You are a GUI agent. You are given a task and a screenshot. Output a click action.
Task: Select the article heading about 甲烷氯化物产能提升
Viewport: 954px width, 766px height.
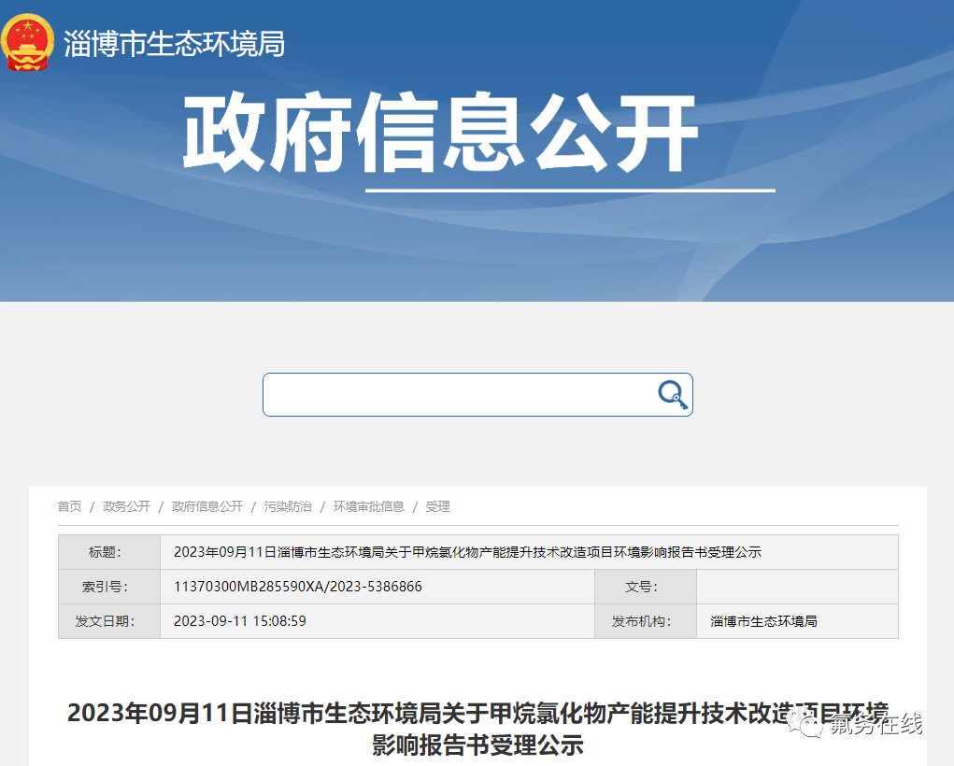tap(477, 729)
